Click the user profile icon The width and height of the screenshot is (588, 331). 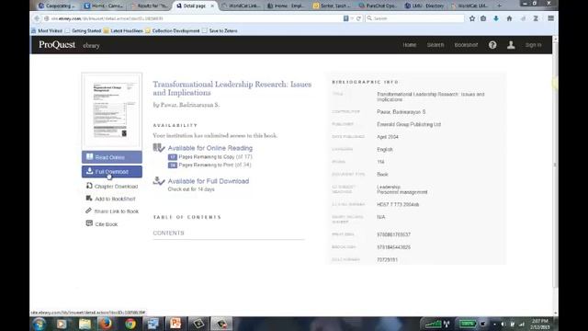[511, 45]
